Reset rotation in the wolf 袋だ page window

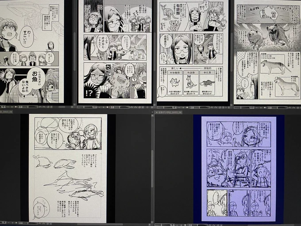coord(139,107)
